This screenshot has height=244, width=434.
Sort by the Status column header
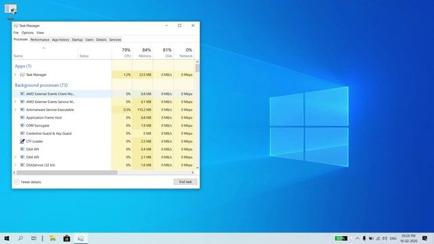(x=95, y=52)
